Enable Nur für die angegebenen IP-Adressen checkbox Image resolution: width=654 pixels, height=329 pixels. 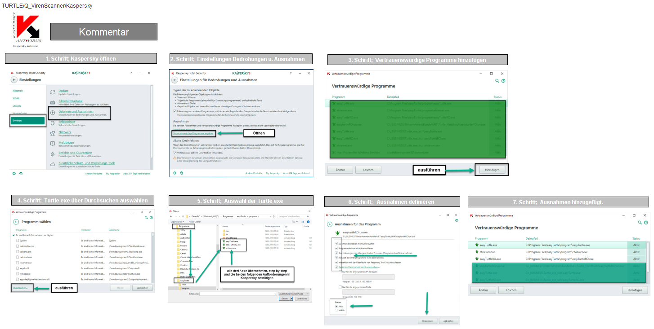click(x=340, y=272)
